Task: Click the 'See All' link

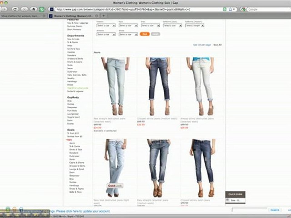Action: [218, 45]
